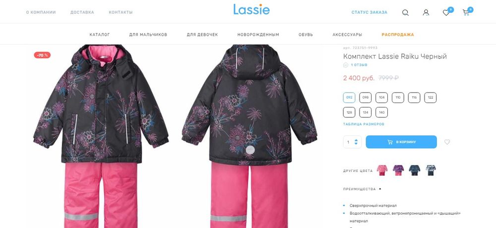Open the Для девочек menu

(202, 35)
